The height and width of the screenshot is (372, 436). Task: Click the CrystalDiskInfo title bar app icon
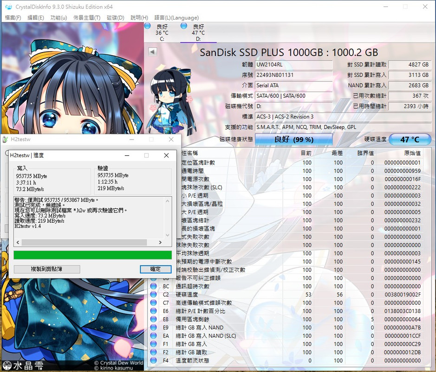pyautogui.click(x=9, y=7)
